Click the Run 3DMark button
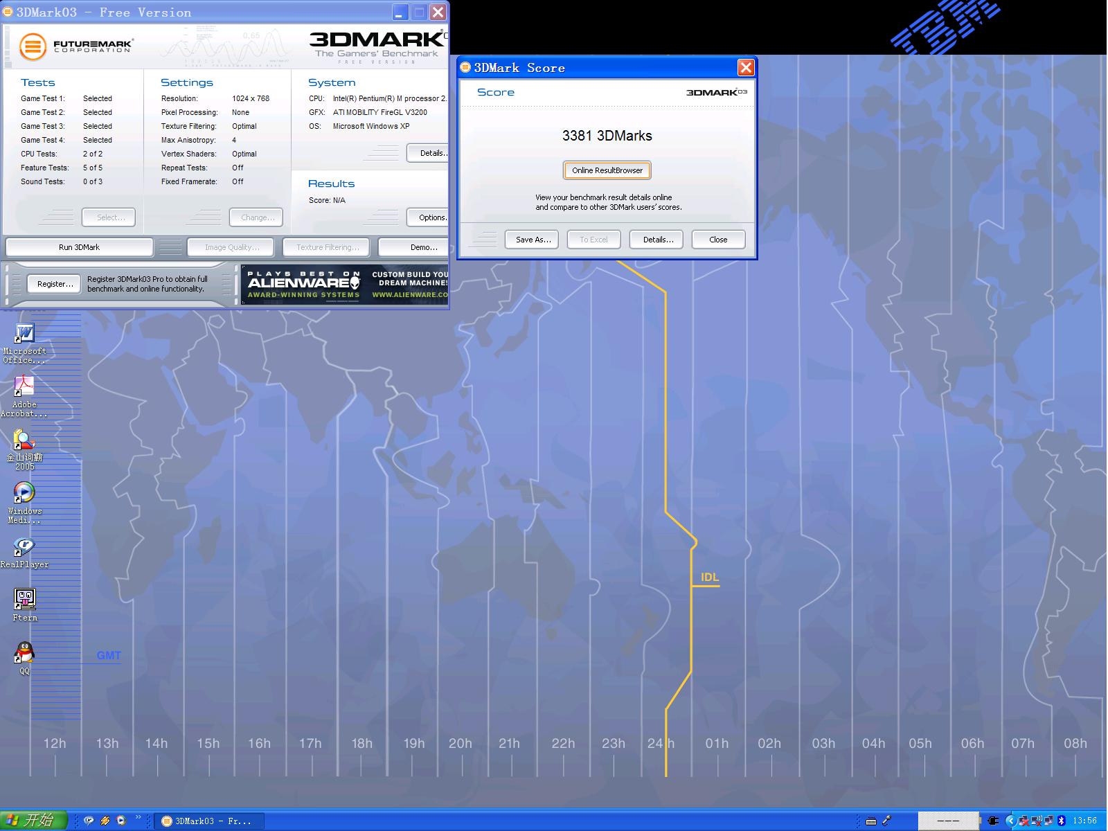This screenshot has height=831, width=1108. coord(79,247)
